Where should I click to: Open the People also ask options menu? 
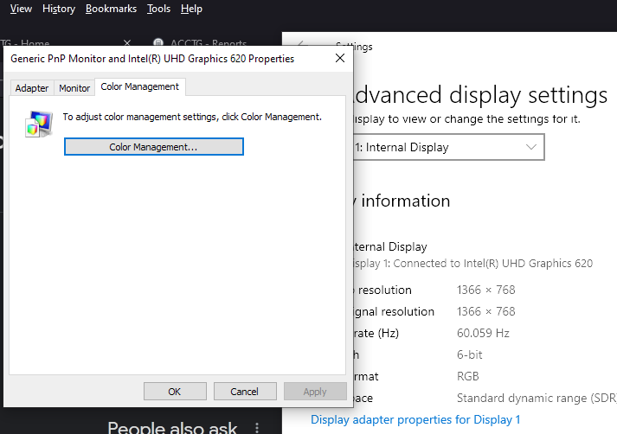click(x=257, y=427)
